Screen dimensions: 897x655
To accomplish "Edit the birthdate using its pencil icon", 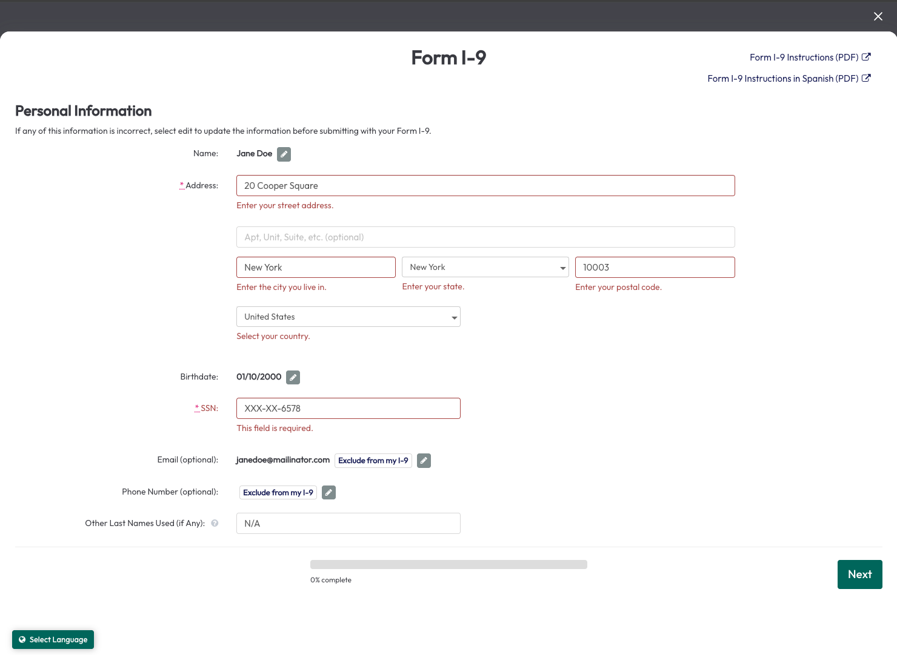I will click(293, 378).
